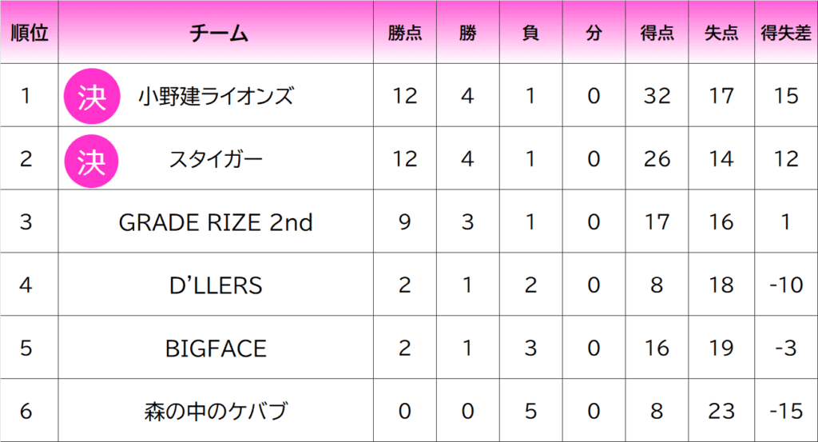Click the 失点 column header
The width and height of the screenshot is (818, 442).
click(721, 34)
